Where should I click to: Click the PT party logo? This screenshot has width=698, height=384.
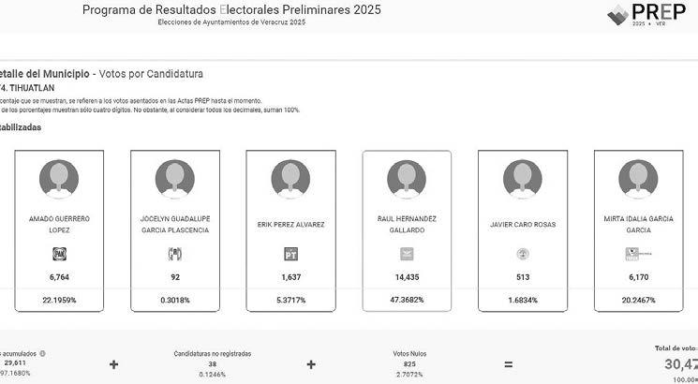290,253
